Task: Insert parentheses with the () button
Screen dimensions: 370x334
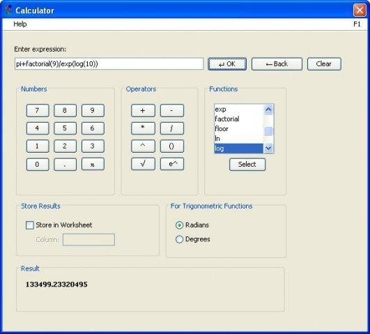Action: (172, 146)
